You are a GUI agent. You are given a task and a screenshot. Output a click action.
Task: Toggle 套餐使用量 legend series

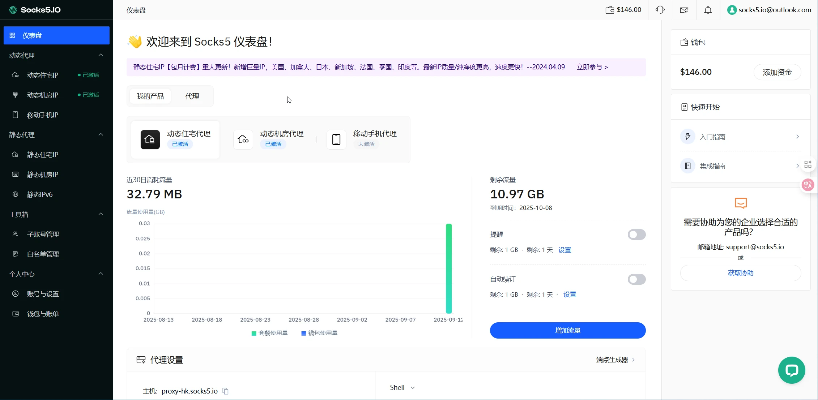(270, 333)
